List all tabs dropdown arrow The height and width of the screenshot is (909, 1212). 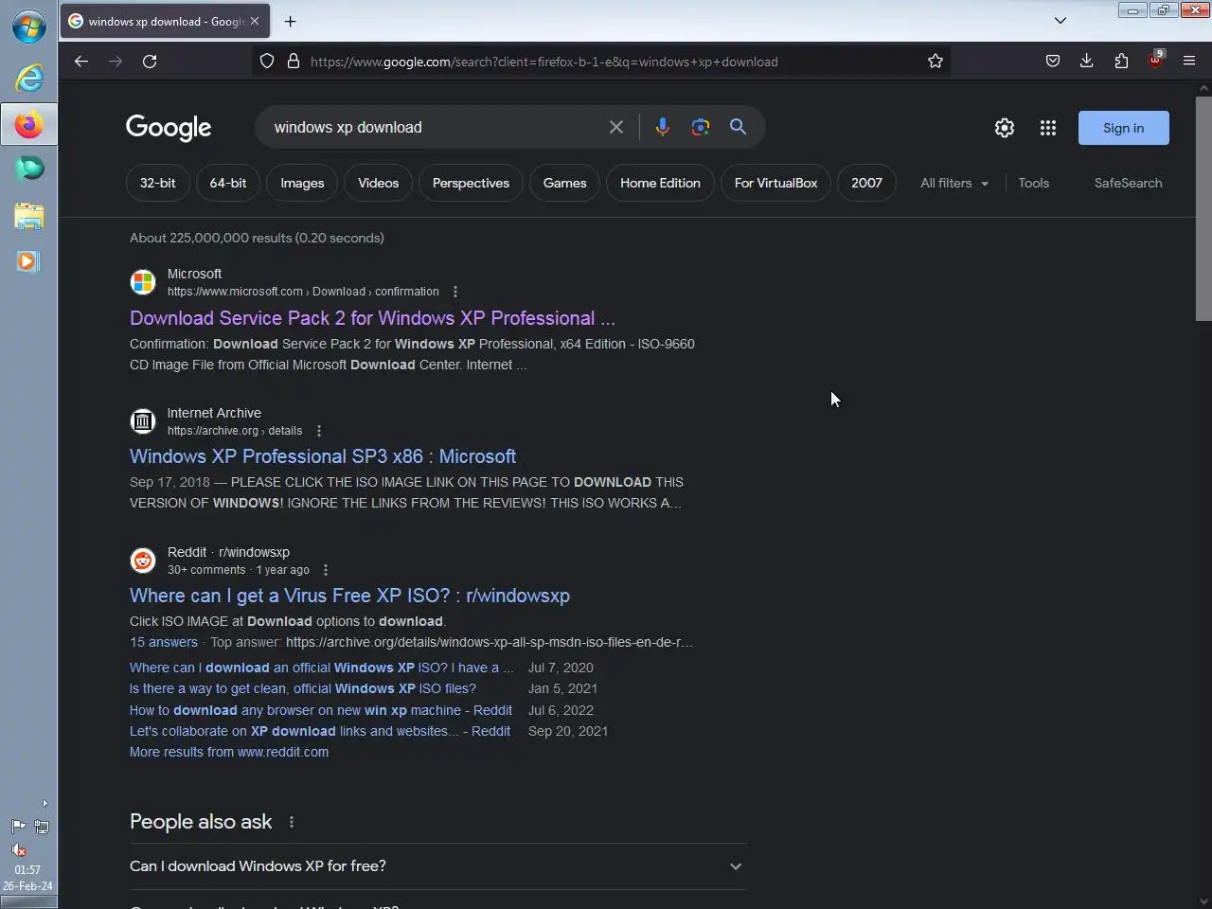coord(1060,21)
